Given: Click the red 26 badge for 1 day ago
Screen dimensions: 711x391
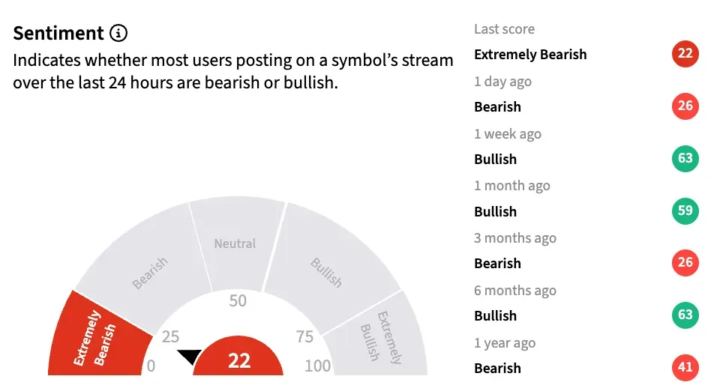Looking at the screenshot, I should [685, 106].
